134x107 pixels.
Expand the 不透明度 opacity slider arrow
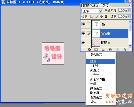coord(129,10)
